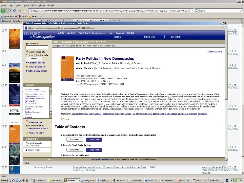The image size is (244, 183).
Task: Open the What's New menu item
Action: coord(84,33)
